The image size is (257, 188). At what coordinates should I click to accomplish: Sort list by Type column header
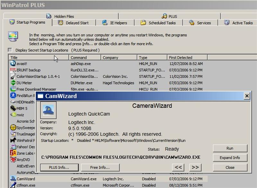pos(152,58)
